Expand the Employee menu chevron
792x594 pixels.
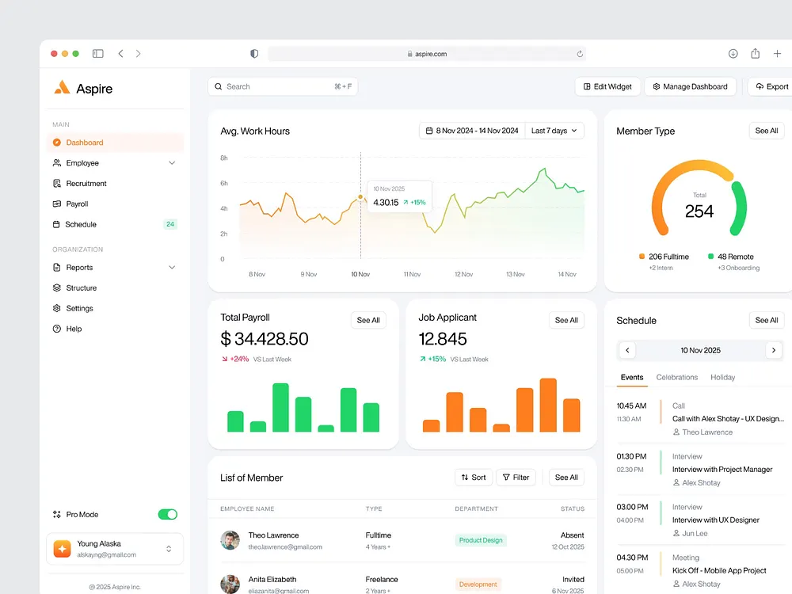click(172, 162)
